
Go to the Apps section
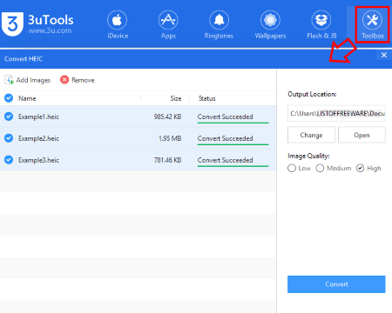click(x=168, y=25)
